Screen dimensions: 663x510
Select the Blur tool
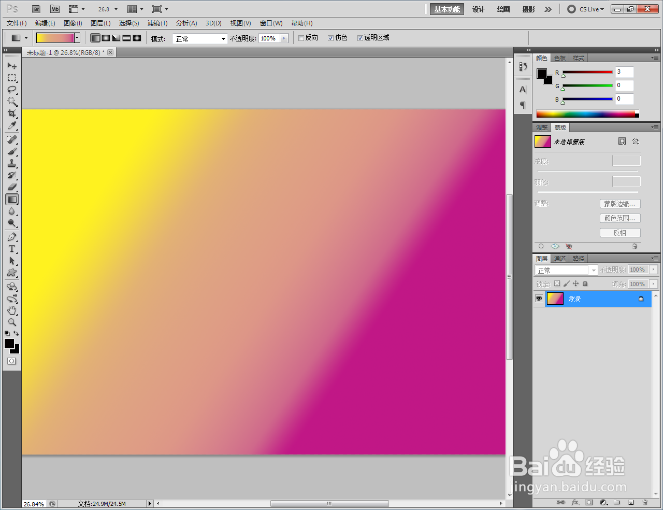[12, 211]
